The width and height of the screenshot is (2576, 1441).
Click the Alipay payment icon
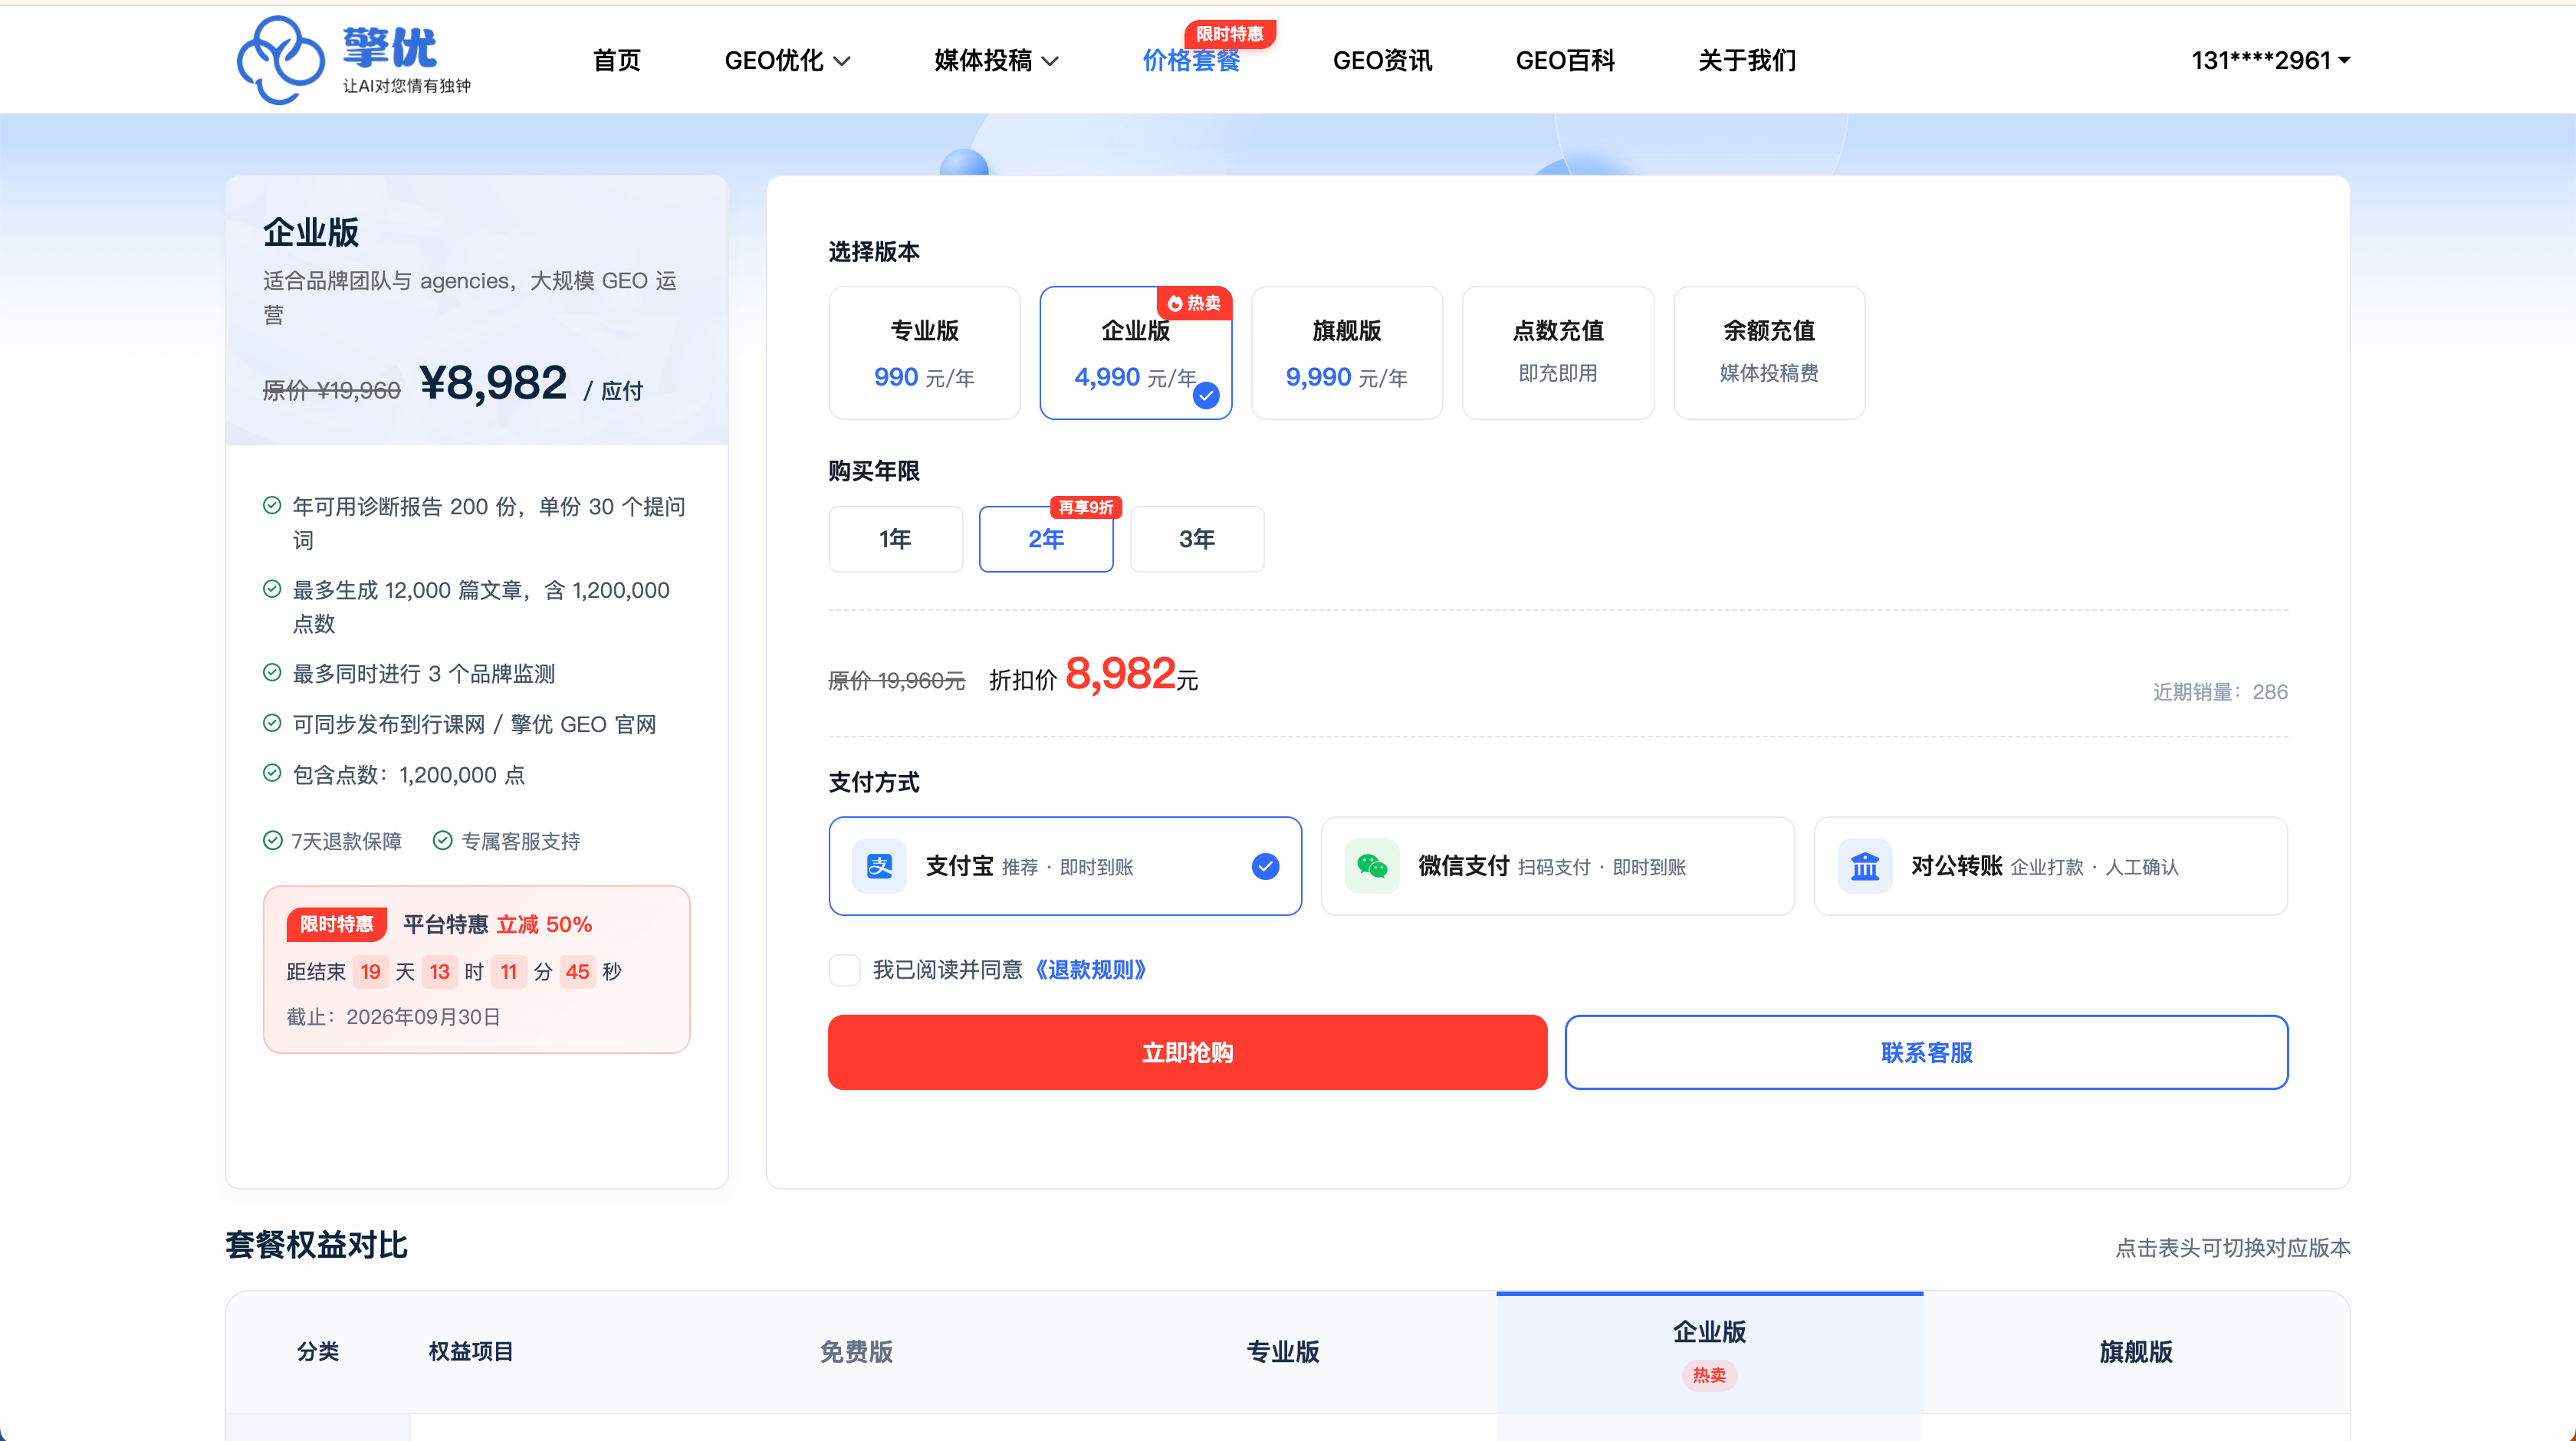coord(879,866)
